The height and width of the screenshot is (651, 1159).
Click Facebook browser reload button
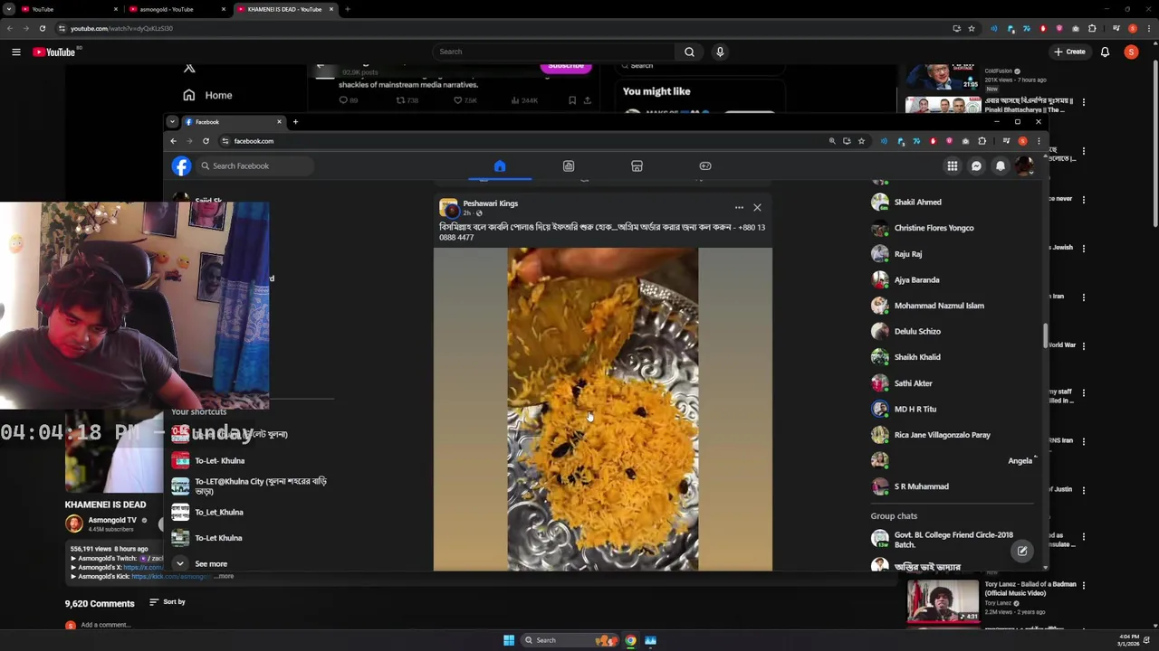coord(206,141)
